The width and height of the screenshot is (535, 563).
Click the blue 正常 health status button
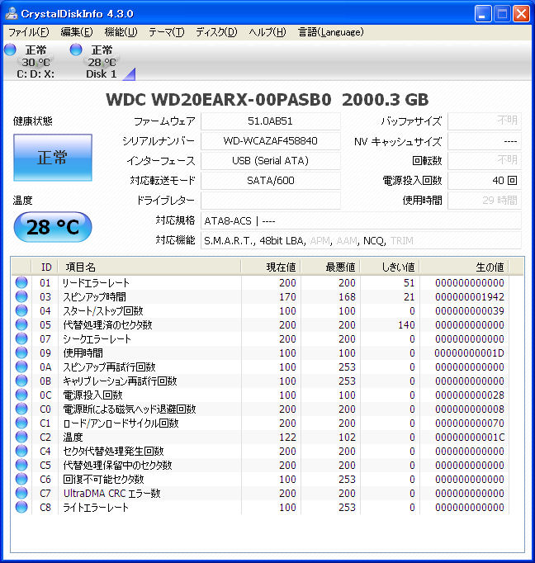pos(53,158)
